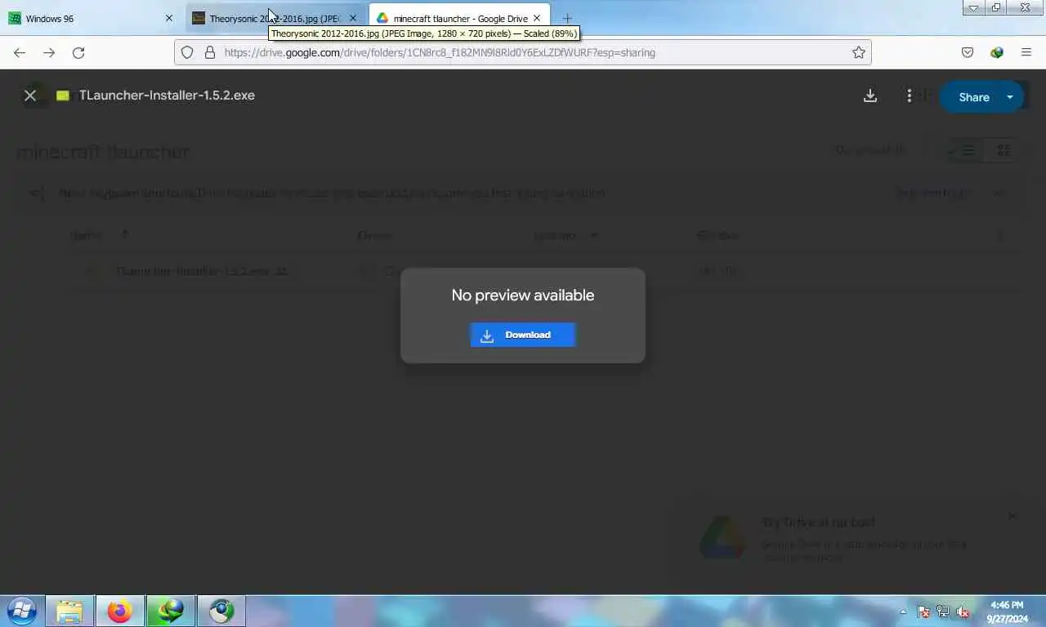The height and width of the screenshot is (627, 1046).
Task: Click the Save to Pocket icon
Action: tap(968, 52)
